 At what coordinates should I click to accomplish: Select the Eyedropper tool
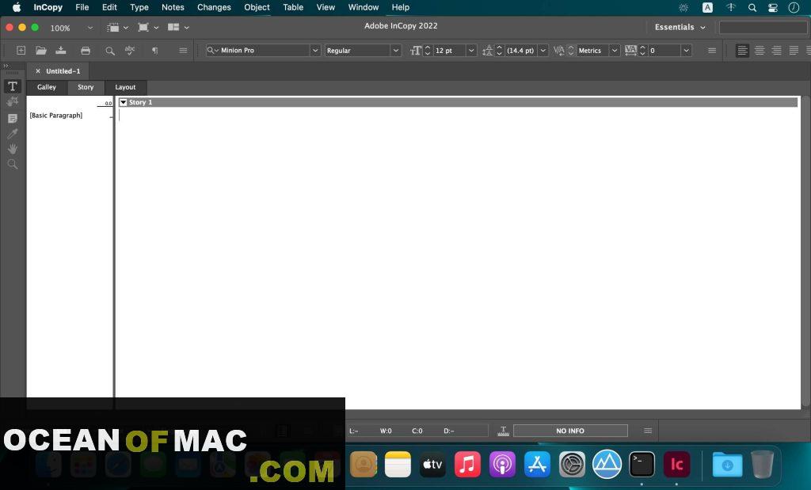(x=13, y=133)
